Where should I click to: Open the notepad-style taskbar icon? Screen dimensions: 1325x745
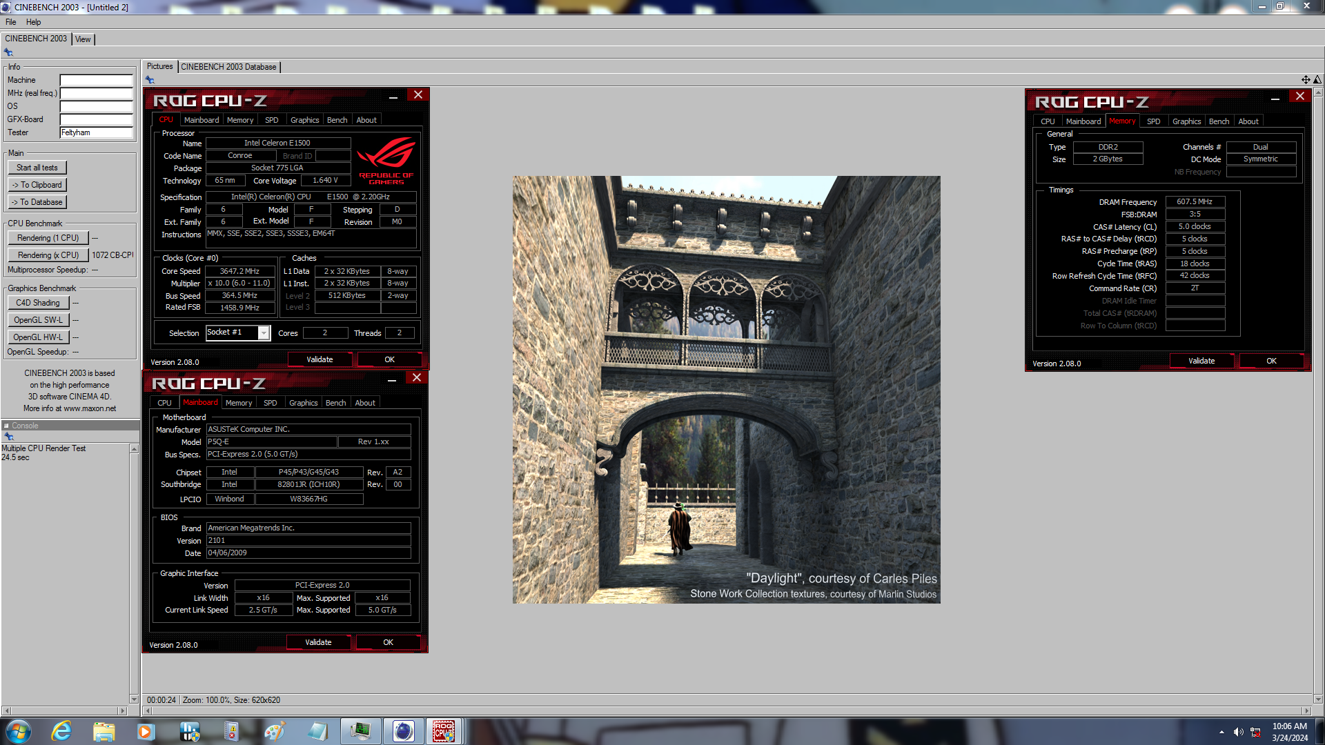pyautogui.click(x=317, y=731)
